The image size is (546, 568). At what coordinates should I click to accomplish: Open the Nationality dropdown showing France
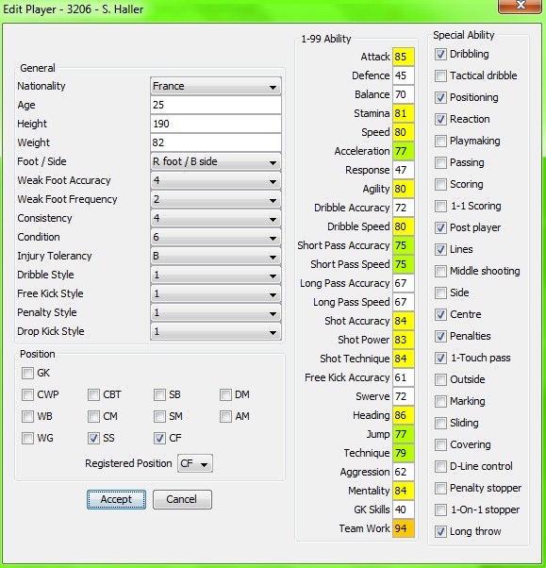(216, 86)
